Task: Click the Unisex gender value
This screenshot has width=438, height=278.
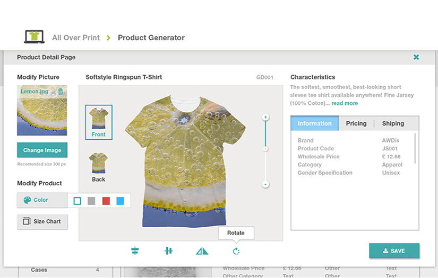Action: (391, 173)
